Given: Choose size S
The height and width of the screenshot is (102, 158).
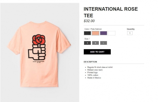Looking at the screenshot, I should tap(87, 43).
